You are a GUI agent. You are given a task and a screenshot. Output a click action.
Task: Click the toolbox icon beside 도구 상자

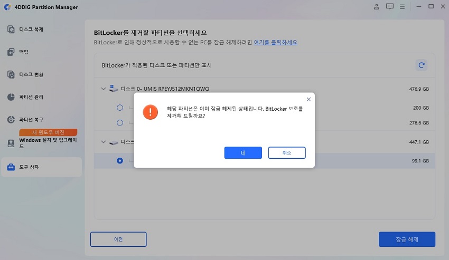[x=11, y=167]
